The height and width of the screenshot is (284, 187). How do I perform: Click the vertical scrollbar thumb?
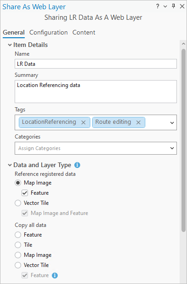(184, 140)
